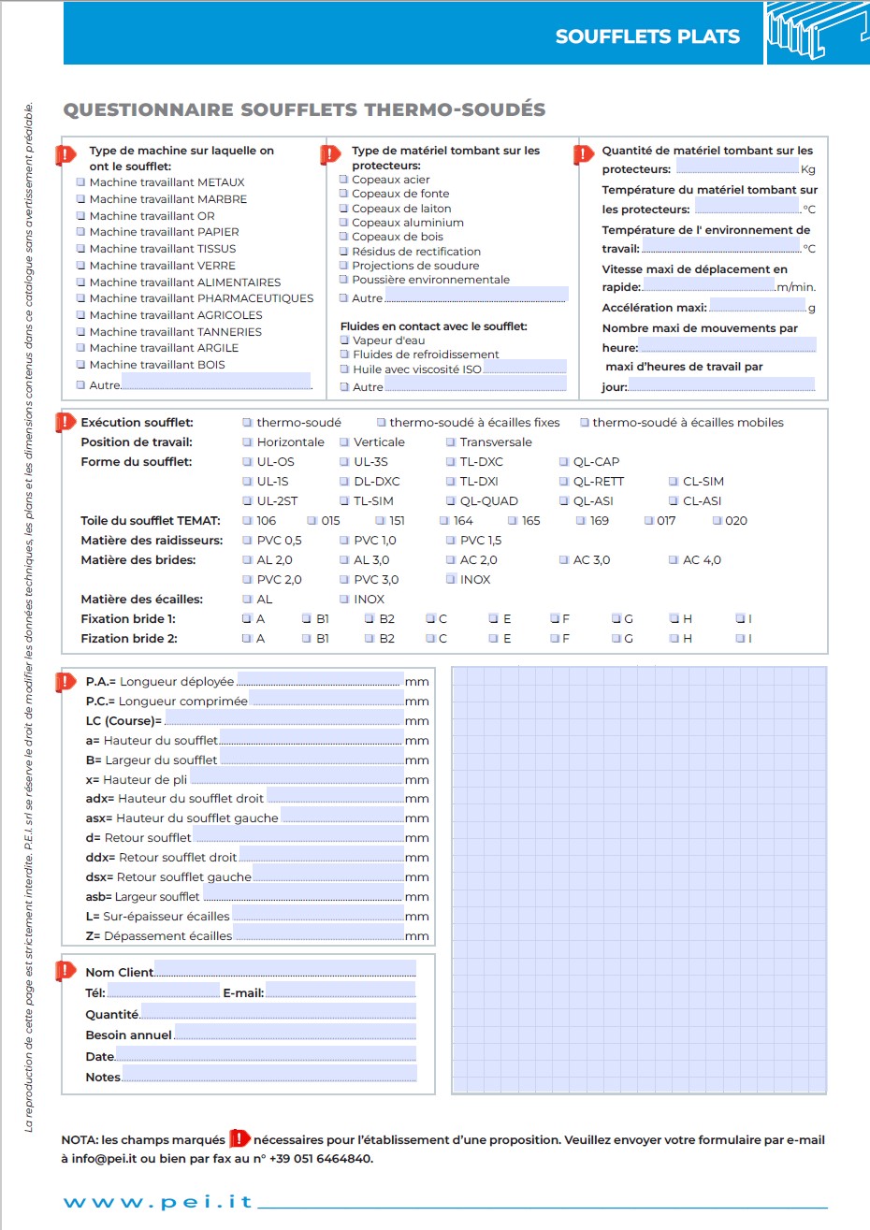Check the "Machine travaillant METAUX" box

click(80, 182)
